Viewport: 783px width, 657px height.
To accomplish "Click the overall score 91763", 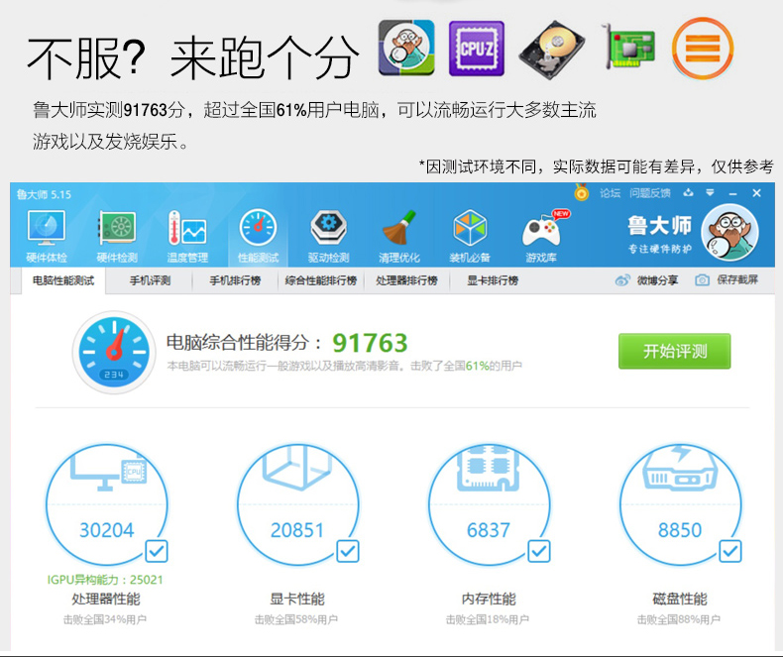I will [370, 343].
